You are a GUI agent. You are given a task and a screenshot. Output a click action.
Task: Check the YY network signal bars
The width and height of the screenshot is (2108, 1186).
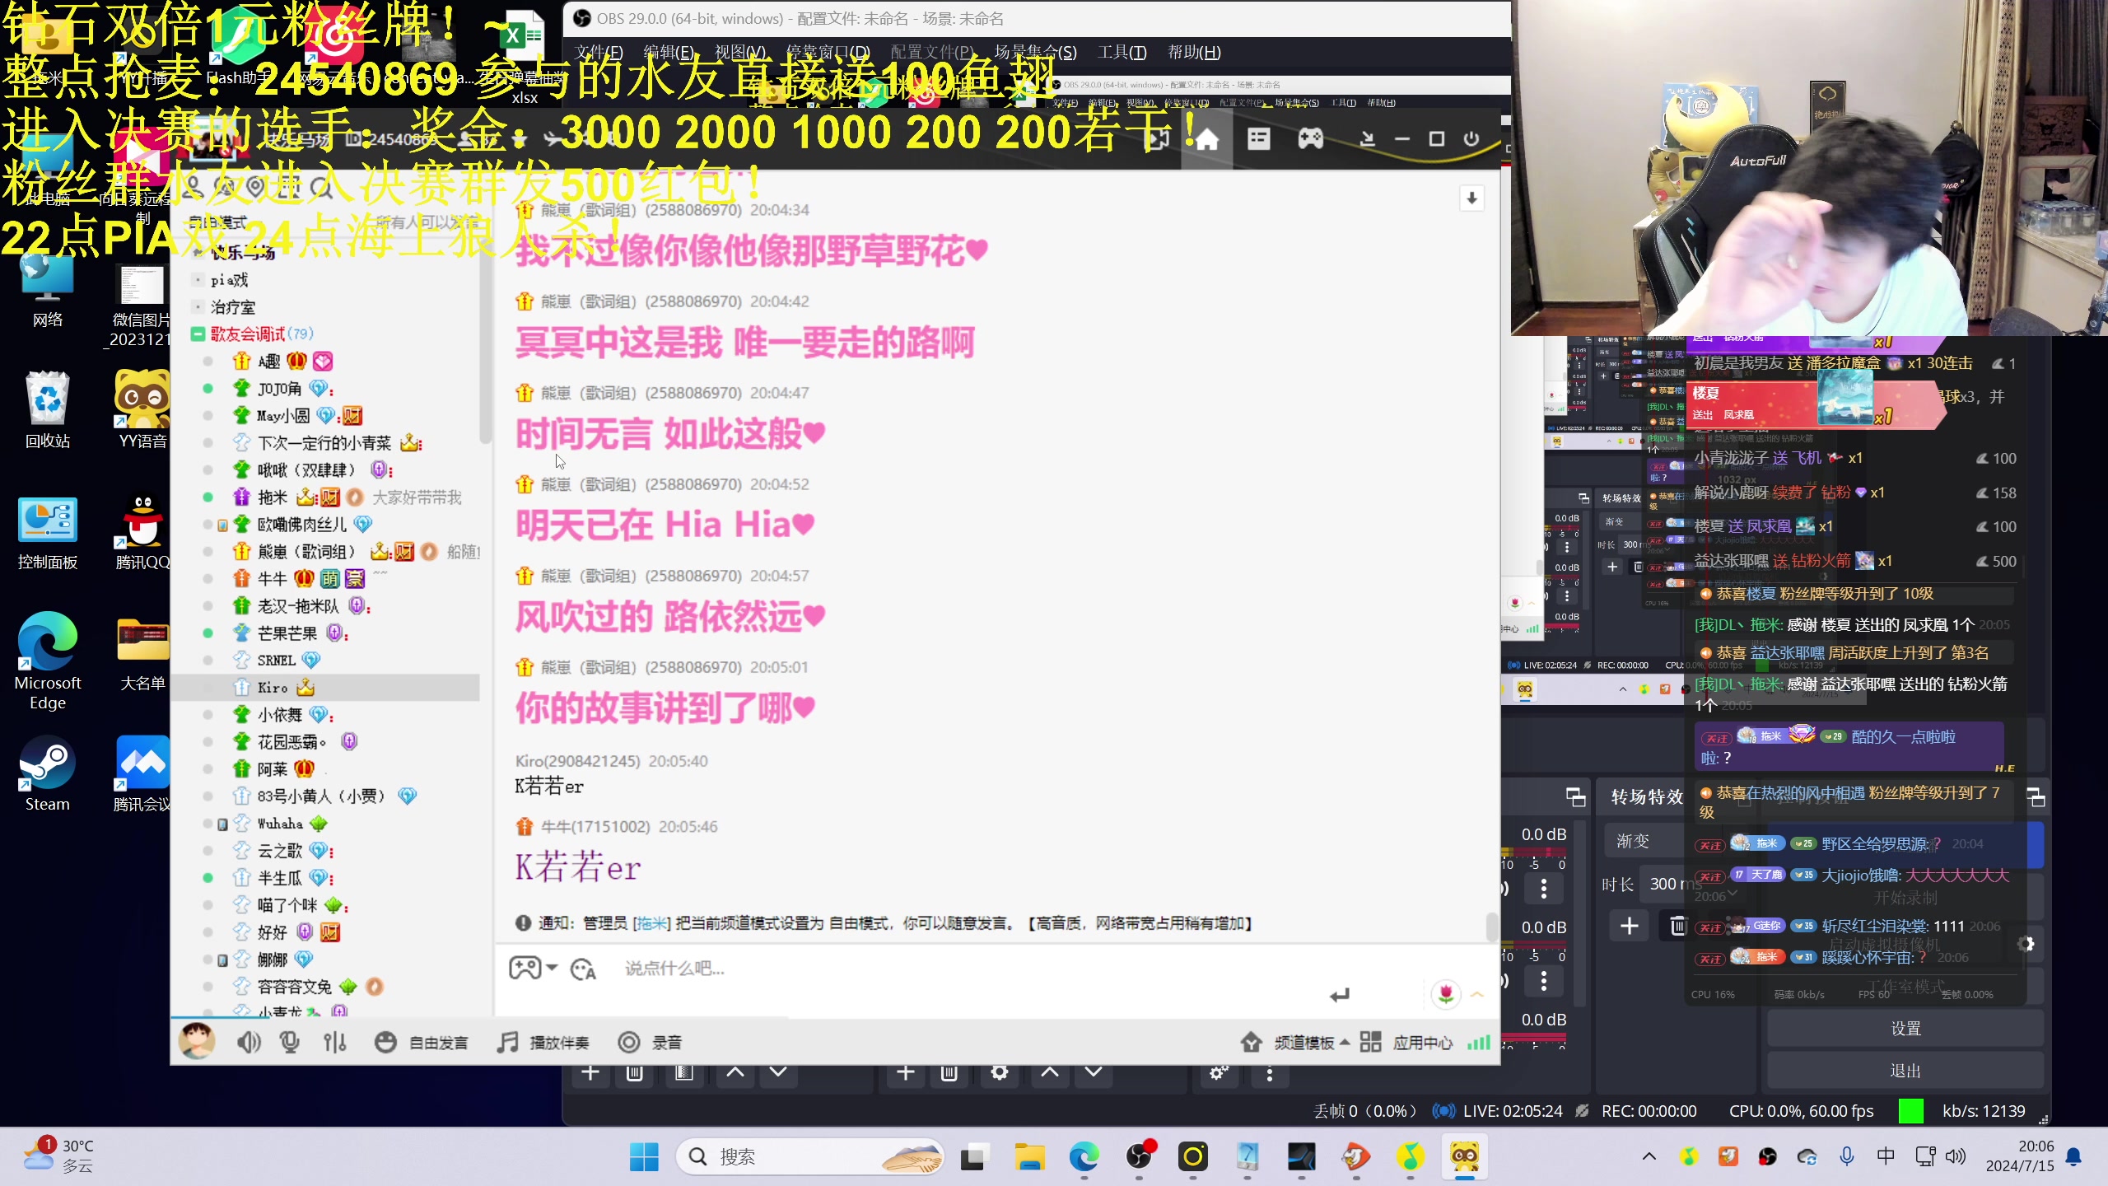coord(1478,1043)
